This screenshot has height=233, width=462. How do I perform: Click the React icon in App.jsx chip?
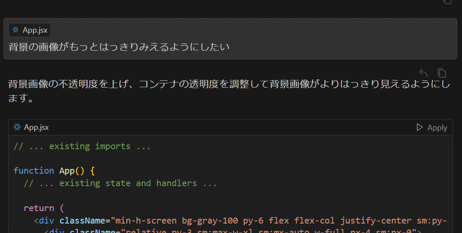(15, 30)
